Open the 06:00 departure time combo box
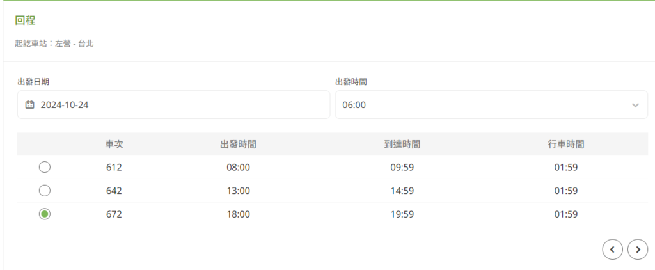The image size is (655, 270). pyautogui.click(x=491, y=105)
